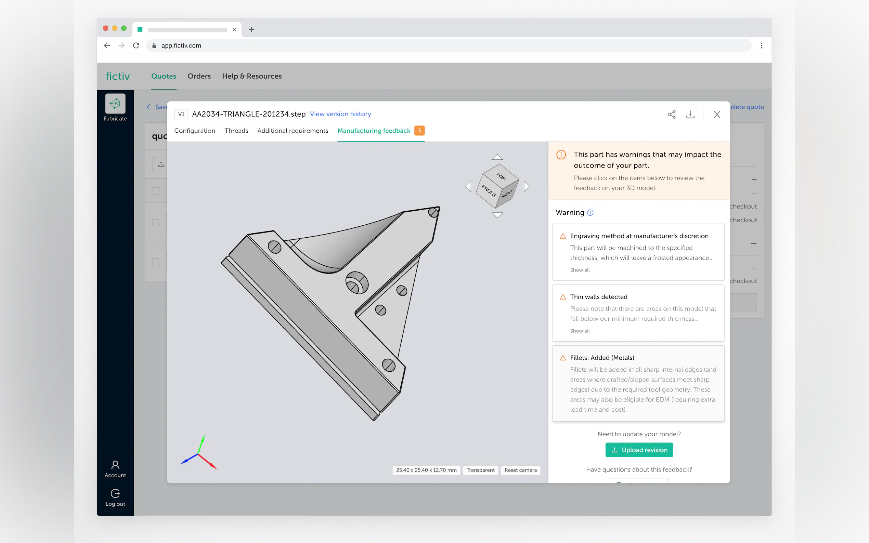
Task: Open the Additional requirements tab
Action: point(293,131)
